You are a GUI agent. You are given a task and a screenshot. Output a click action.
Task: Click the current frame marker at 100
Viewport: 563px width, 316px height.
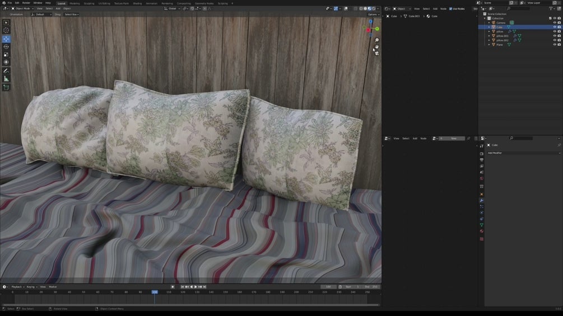155,292
